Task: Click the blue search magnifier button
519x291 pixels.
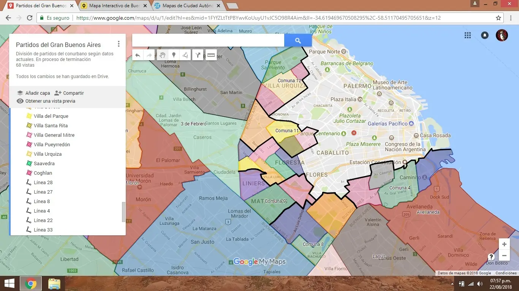Action: [x=298, y=41]
